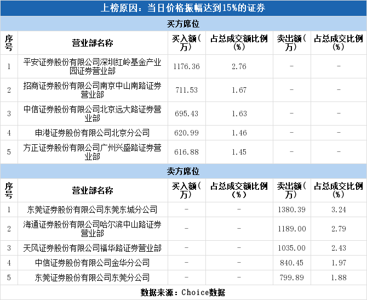Click 序号 header in buyer table
367x300 pixels.
9,43
